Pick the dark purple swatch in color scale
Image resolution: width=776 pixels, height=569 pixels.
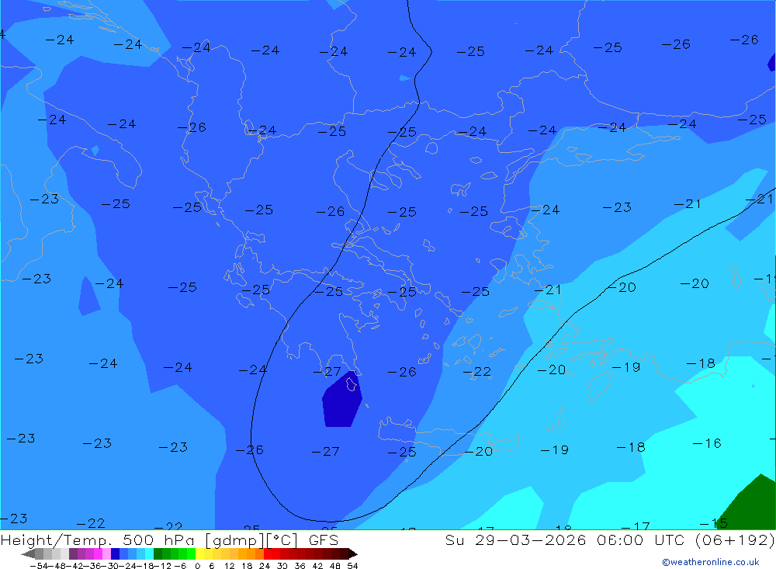73,553
